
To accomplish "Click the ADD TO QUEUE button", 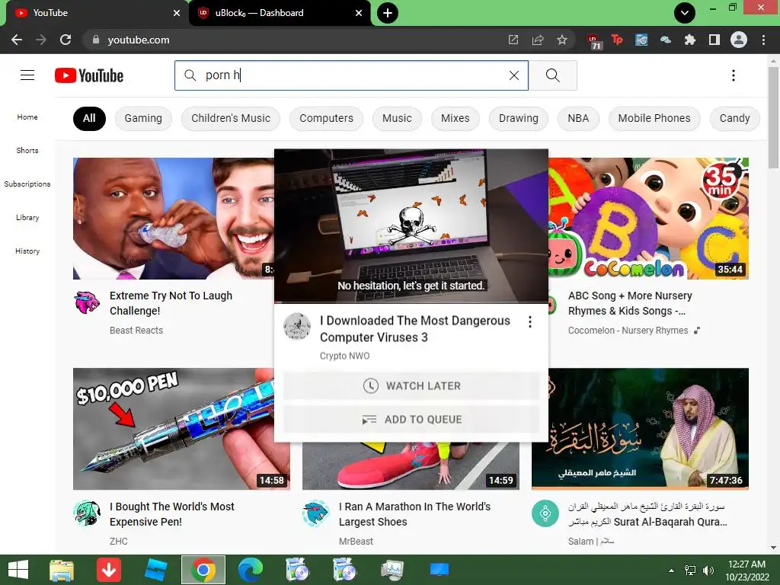I will point(411,420).
